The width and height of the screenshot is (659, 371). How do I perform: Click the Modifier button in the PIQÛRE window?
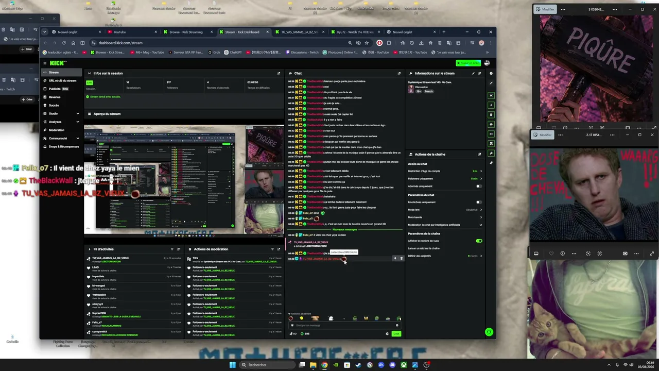click(x=545, y=9)
